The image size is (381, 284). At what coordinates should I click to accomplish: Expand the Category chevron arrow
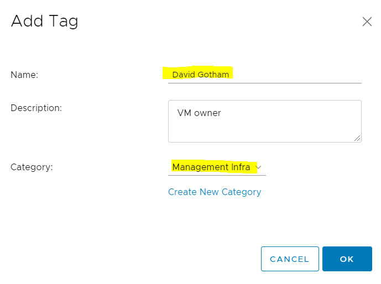pos(259,167)
